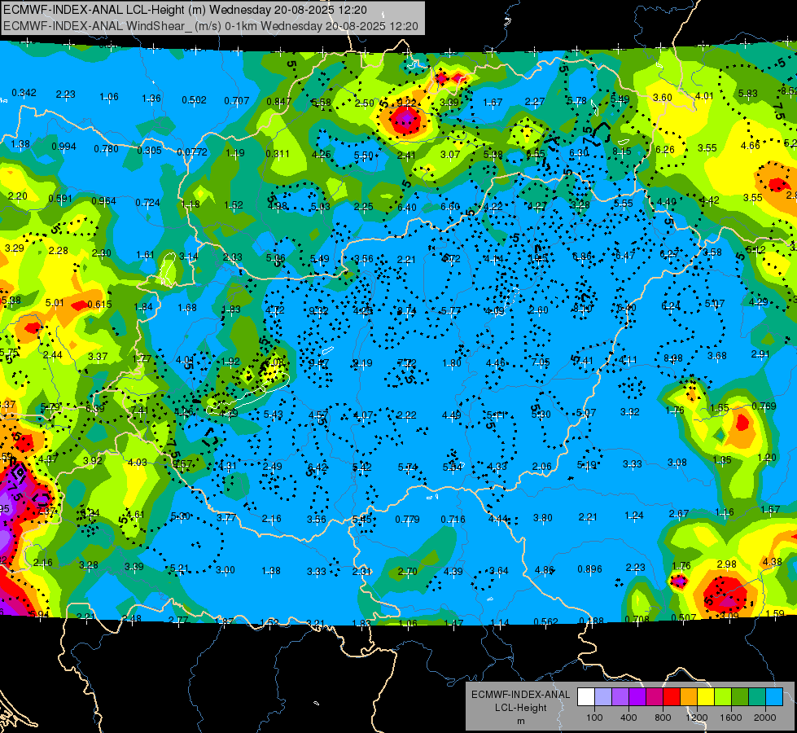Click the wind shear value '0.591'
The height and width of the screenshot is (733, 797).
(60, 199)
